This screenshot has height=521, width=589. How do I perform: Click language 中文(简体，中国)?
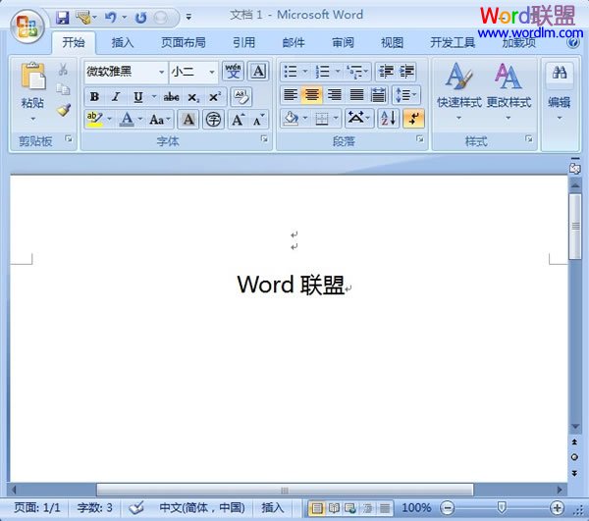click(x=202, y=508)
